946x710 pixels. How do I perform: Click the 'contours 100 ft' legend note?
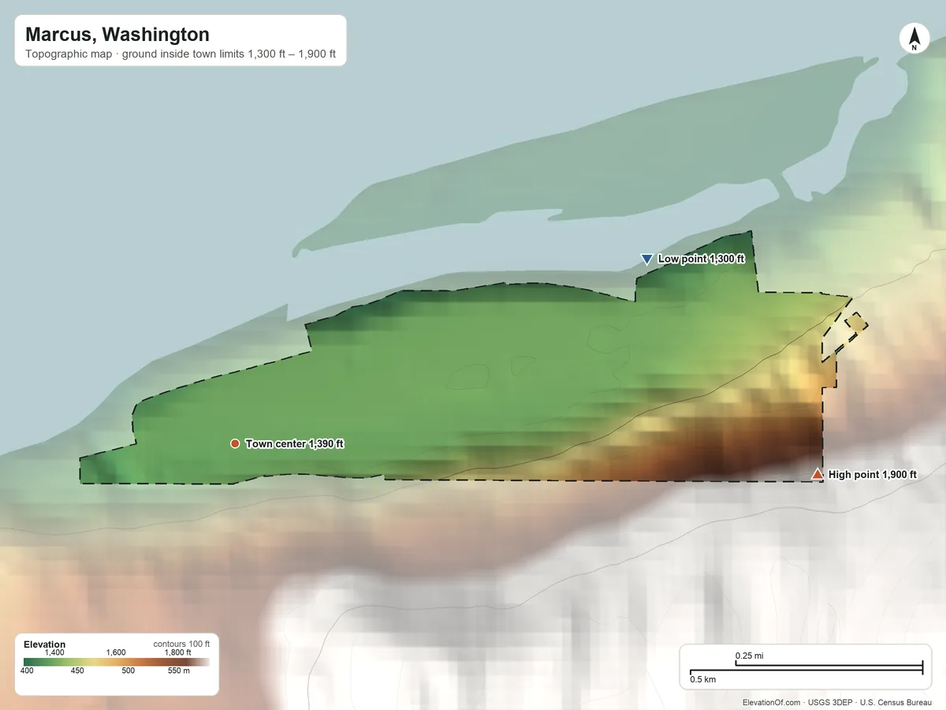pos(181,644)
